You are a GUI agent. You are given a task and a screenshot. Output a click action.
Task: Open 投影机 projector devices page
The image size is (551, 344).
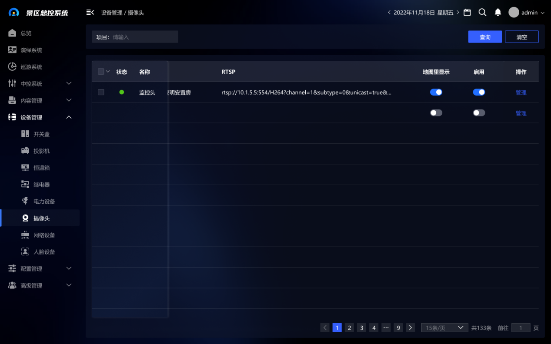41,151
